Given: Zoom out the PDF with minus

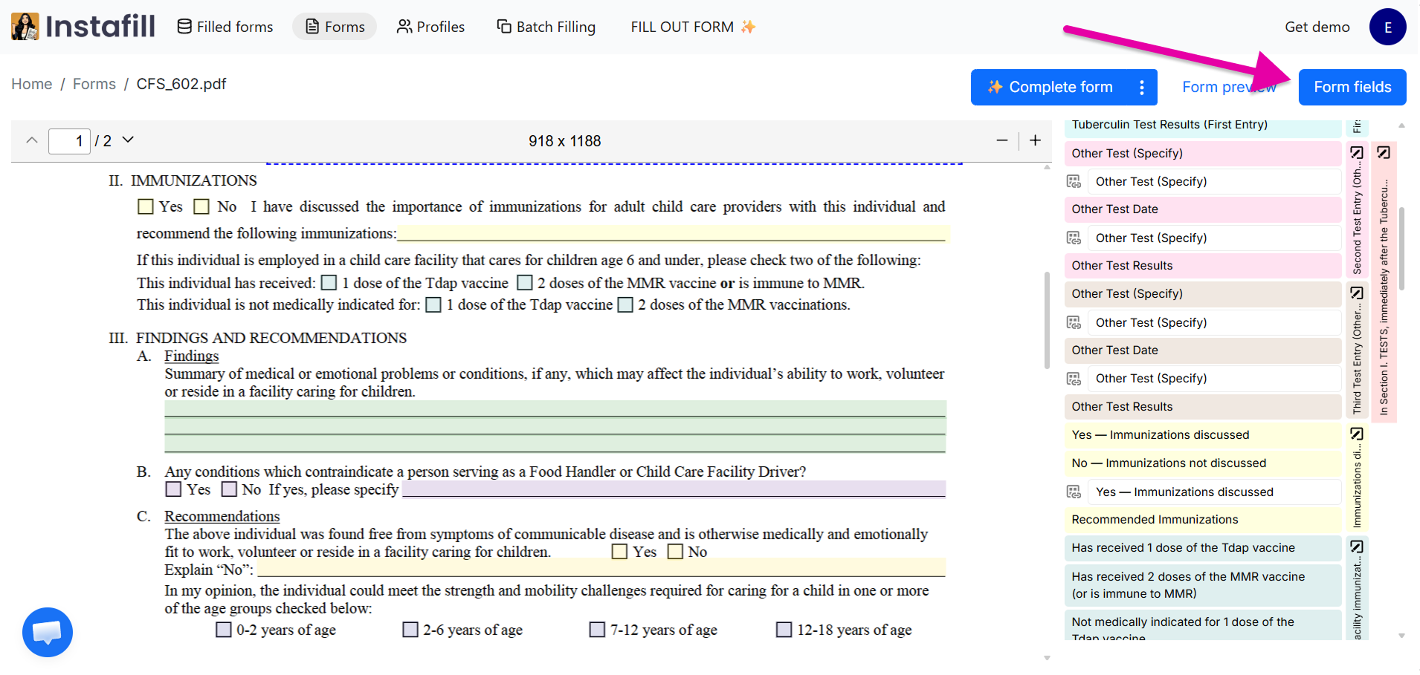Looking at the screenshot, I should (1002, 140).
